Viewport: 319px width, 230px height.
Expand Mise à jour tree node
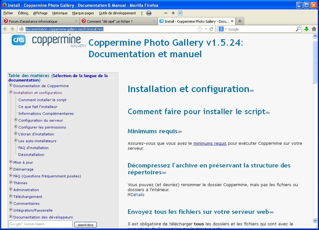(11, 162)
